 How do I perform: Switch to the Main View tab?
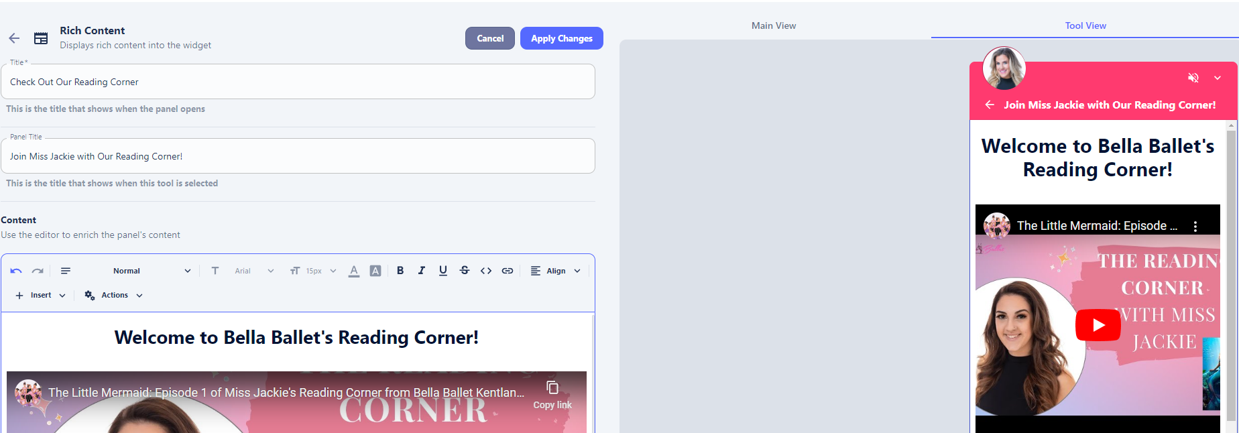coord(774,25)
